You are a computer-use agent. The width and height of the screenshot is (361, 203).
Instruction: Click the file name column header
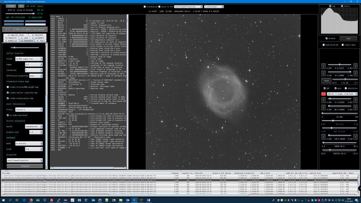[x=6, y=173]
